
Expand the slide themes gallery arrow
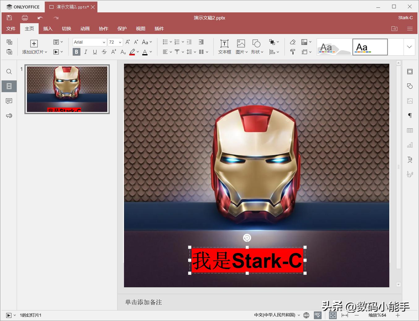click(x=409, y=47)
